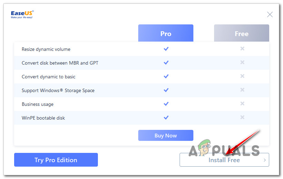Click the arrow chevron on Install Free
Image resolution: width=283 pixels, height=179 pixels.
tap(265, 160)
